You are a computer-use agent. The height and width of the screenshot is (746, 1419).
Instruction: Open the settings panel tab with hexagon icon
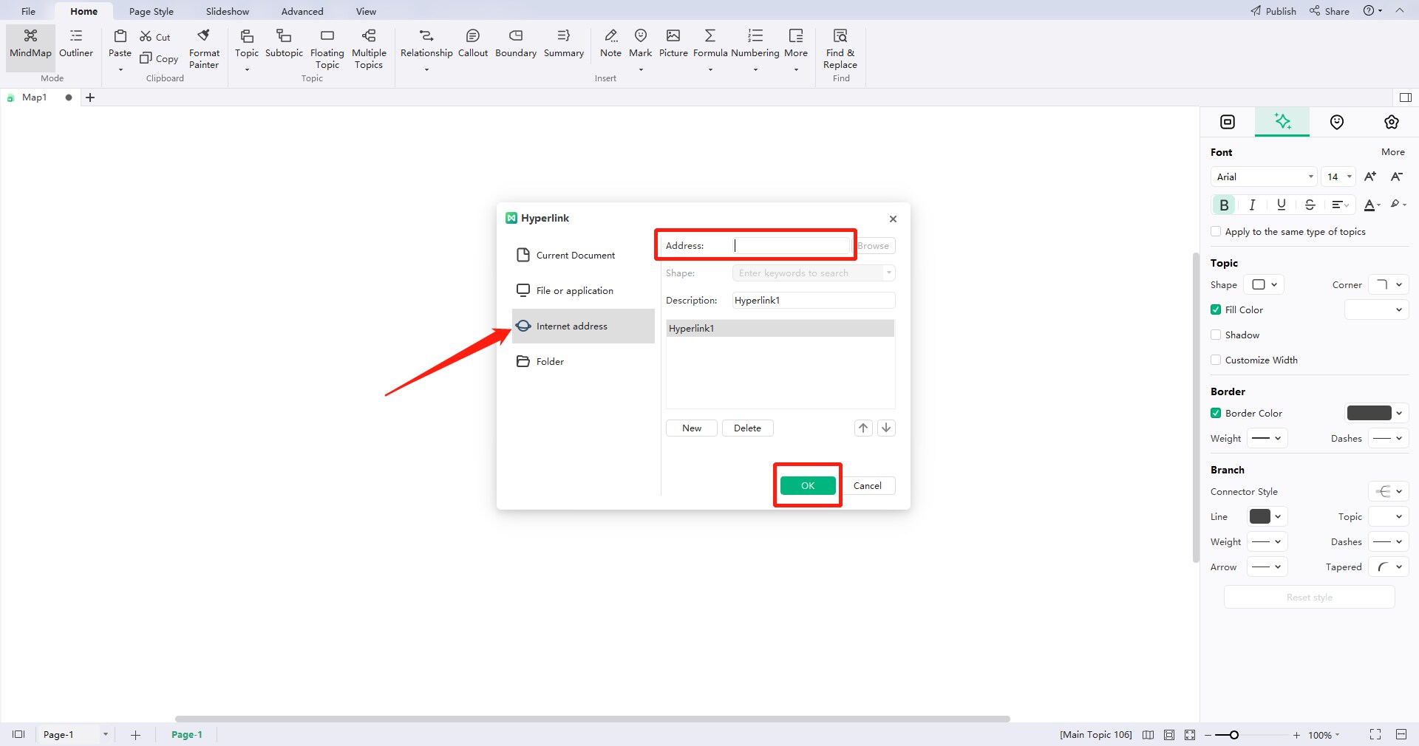pyautogui.click(x=1392, y=122)
